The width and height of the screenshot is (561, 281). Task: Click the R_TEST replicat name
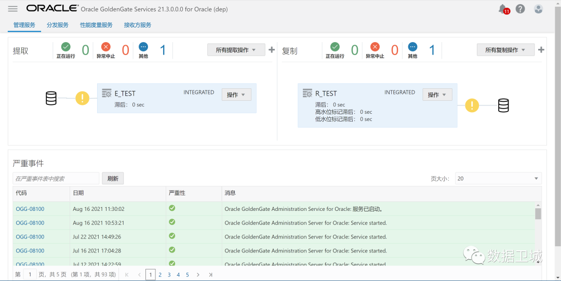(x=326, y=93)
